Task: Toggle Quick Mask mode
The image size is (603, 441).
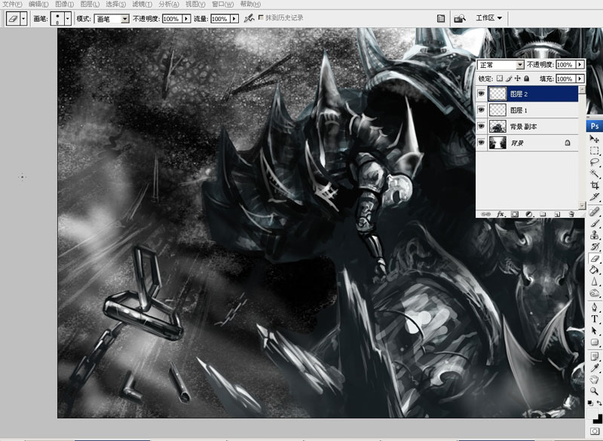Action: (x=595, y=431)
